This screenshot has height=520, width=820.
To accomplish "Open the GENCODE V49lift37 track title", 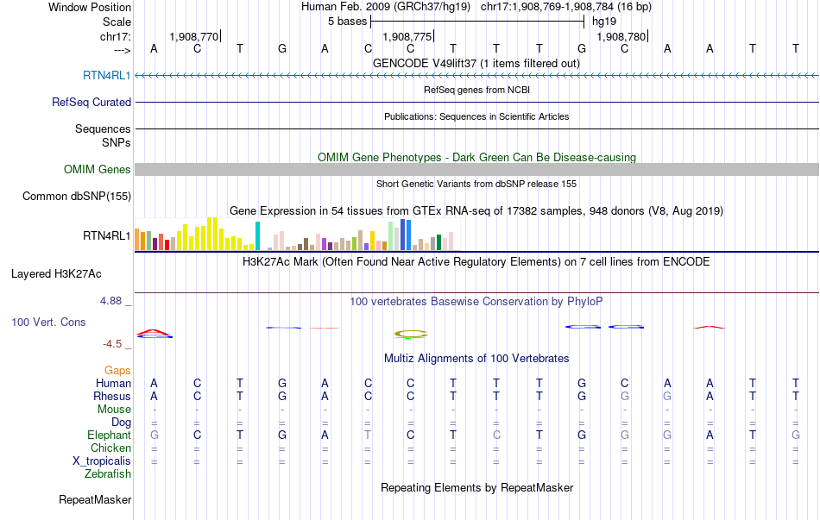I will click(476, 63).
